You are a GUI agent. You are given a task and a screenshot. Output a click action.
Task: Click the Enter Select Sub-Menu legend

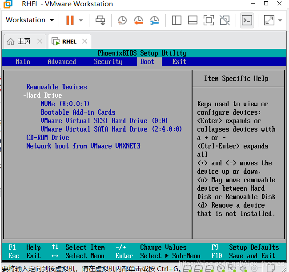tap(158, 256)
